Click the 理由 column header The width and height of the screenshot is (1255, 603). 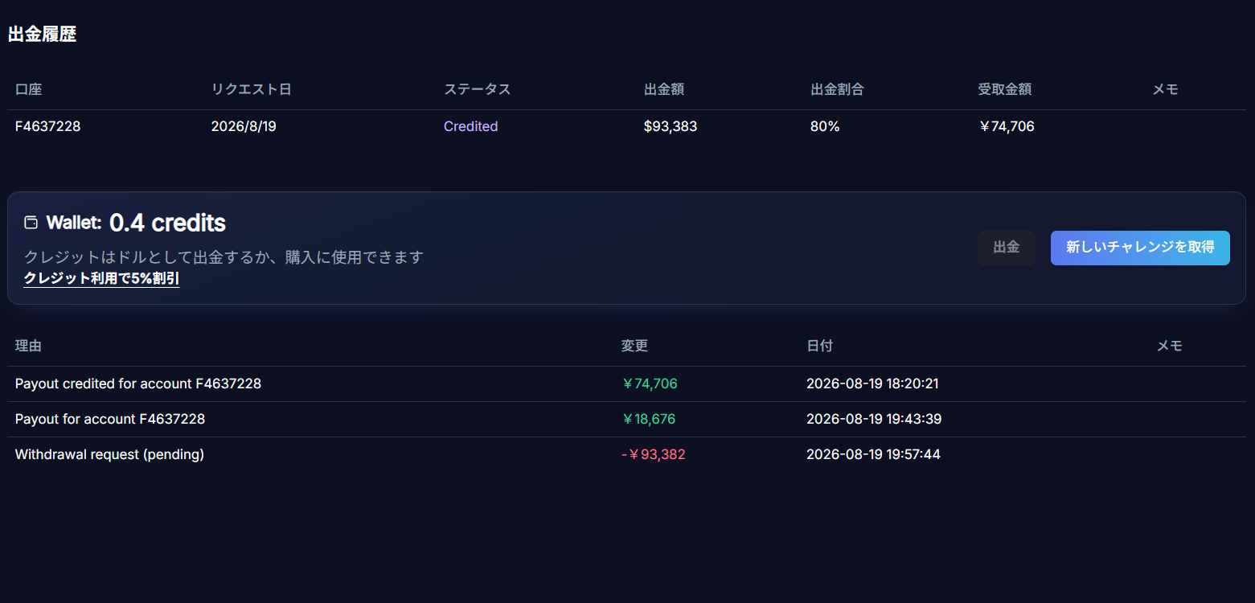point(28,346)
